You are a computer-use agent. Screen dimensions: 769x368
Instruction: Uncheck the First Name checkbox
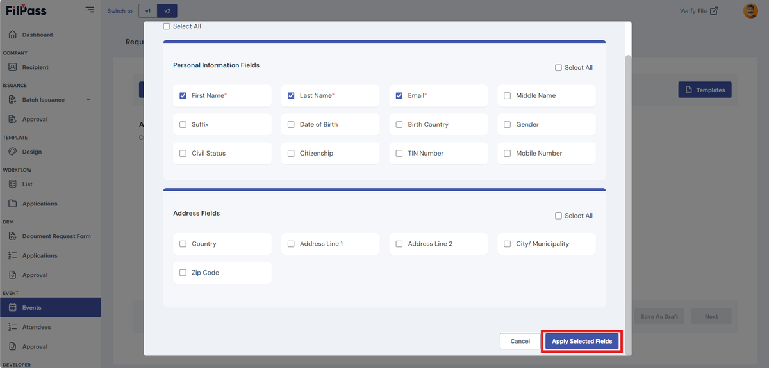(183, 95)
